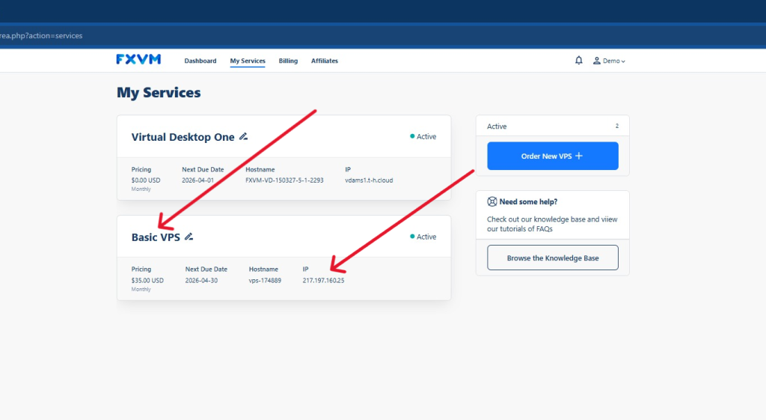
Task: Click the help lifebuoy icon
Action: [x=492, y=201]
